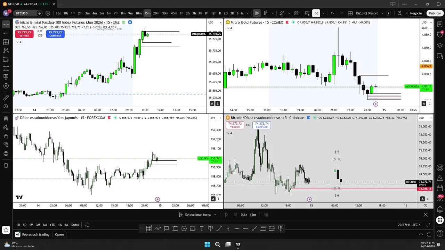Open USD currency dropdown on Nasdaq chart

(x=215, y=22)
